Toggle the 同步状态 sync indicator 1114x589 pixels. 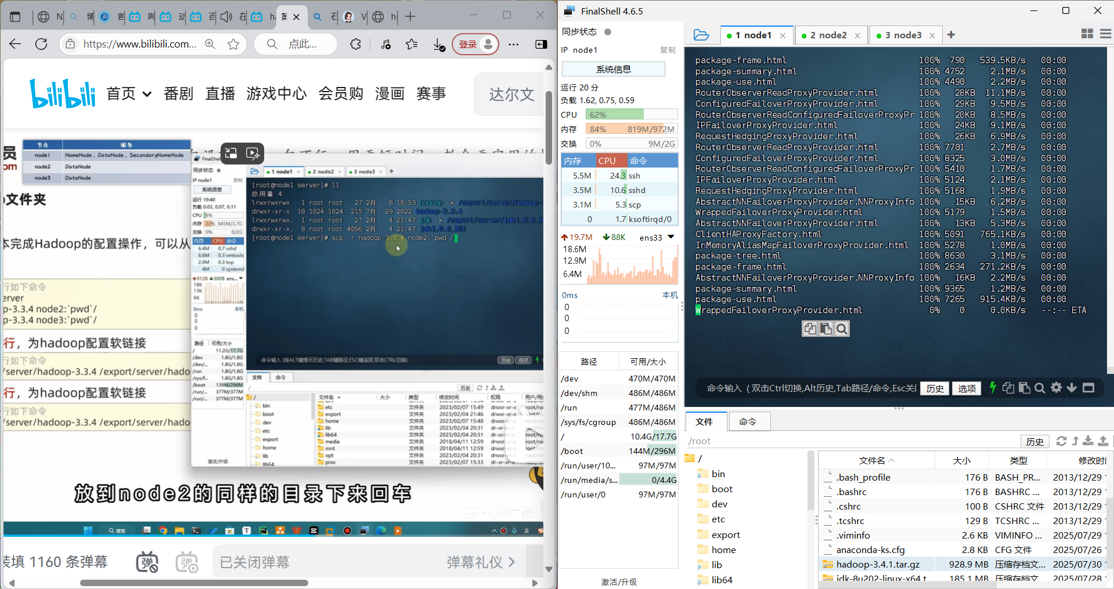point(607,32)
